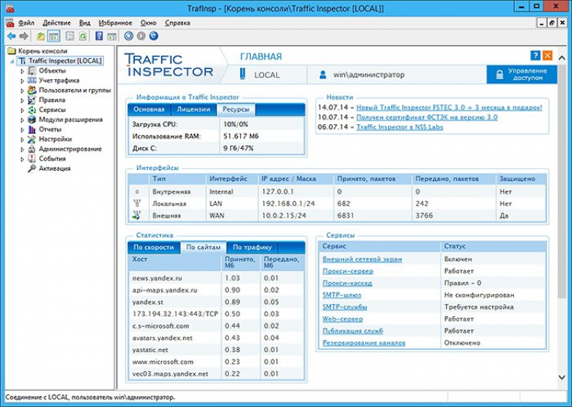Switch to the Лицензии tab
The height and width of the screenshot is (407, 572).
click(194, 110)
